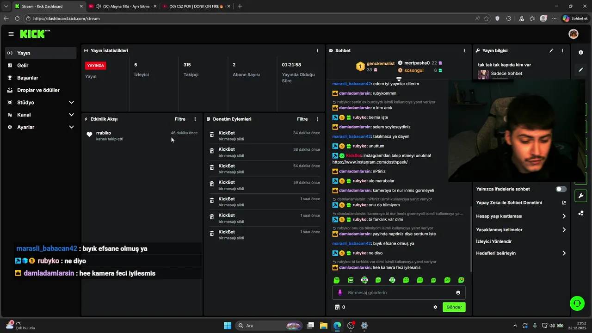Open a new browser tab

click(240, 6)
